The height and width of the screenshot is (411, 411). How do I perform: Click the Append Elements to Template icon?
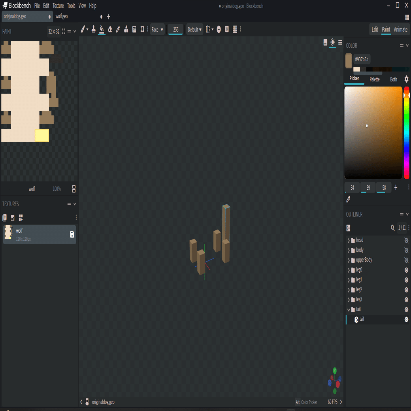click(21, 218)
